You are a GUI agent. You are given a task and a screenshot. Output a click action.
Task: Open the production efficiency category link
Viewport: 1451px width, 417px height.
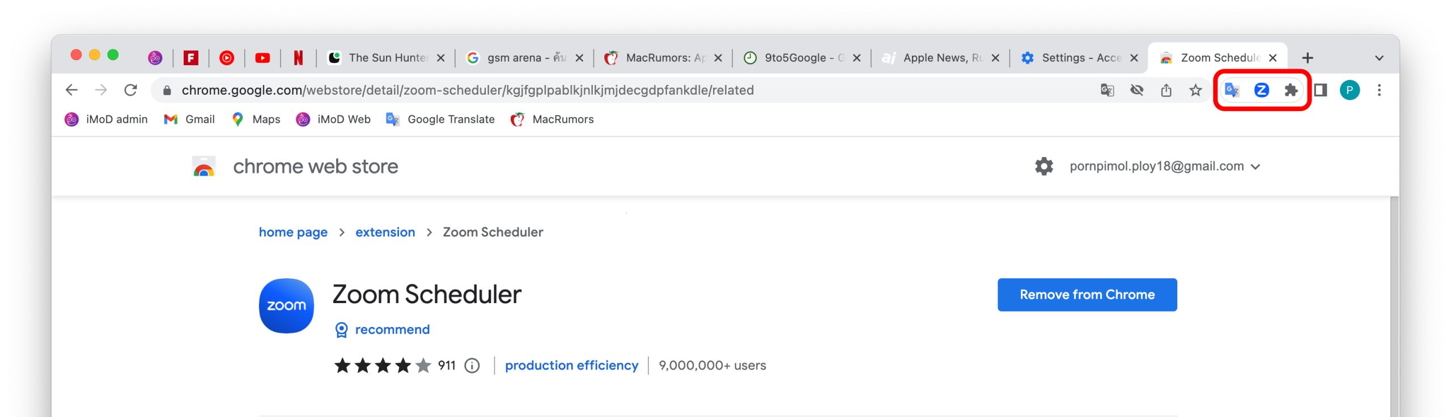pyautogui.click(x=571, y=365)
